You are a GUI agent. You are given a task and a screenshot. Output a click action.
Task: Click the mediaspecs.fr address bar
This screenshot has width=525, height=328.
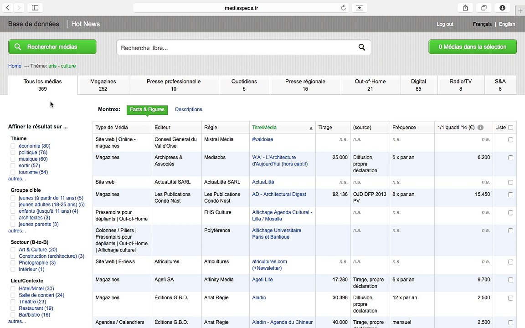pyautogui.click(x=241, y=8)
